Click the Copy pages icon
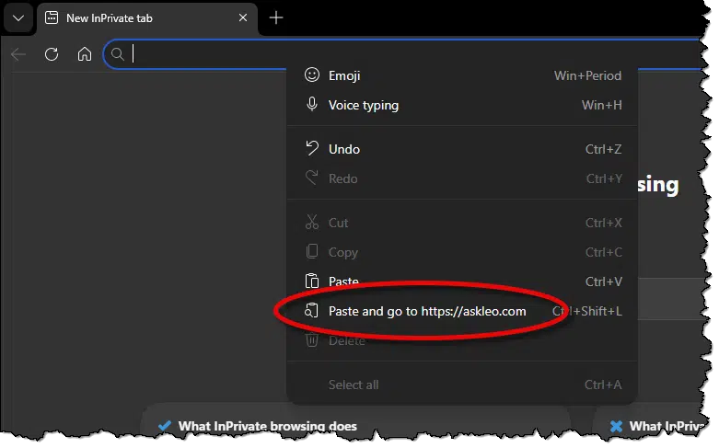Viewport: 719px width, 448px height. coord(312,251)
